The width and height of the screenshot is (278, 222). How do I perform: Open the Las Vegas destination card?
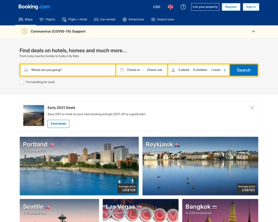141,211
